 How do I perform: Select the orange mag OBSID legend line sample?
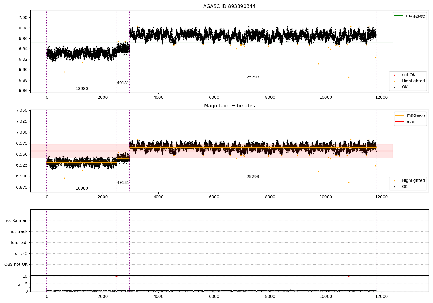[x=400, y=115]
